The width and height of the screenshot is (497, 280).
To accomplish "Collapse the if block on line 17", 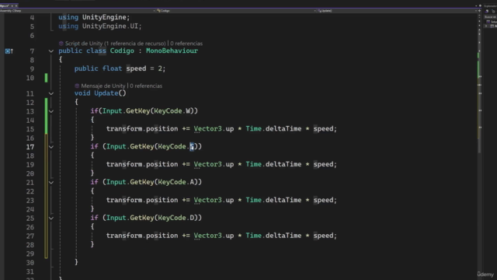I will click(51, 147).
